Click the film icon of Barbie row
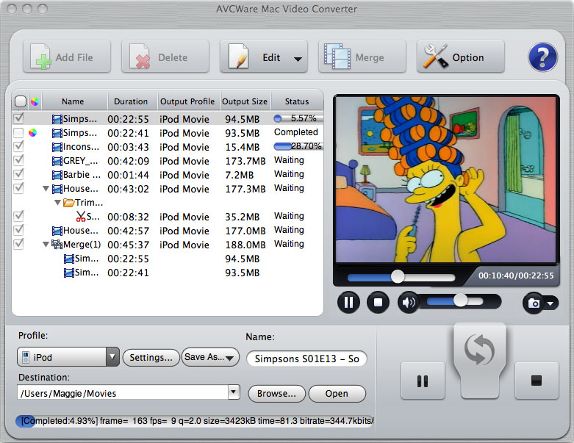Viewport: 574px width, 443px height. tap(57, 175)
